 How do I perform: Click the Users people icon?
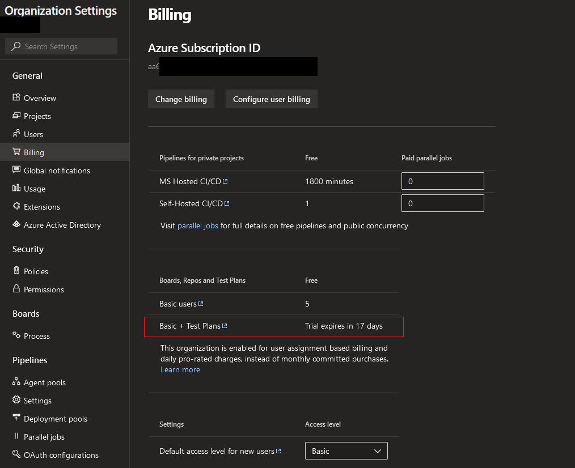pos(16,133)
